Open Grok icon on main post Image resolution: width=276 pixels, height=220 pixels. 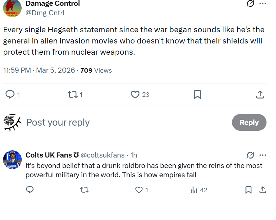pyautogui.click(x=251, y=4)
